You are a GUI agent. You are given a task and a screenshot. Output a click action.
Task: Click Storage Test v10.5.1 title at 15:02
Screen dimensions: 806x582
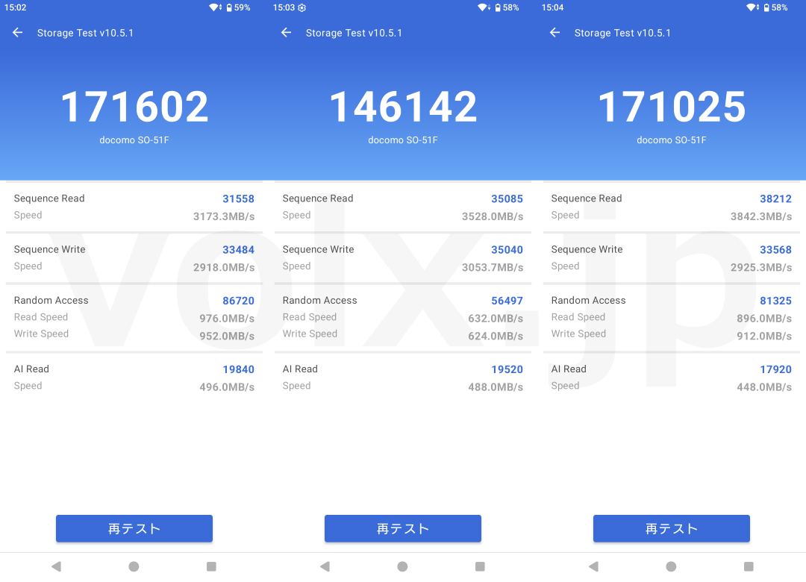[85, 33]
